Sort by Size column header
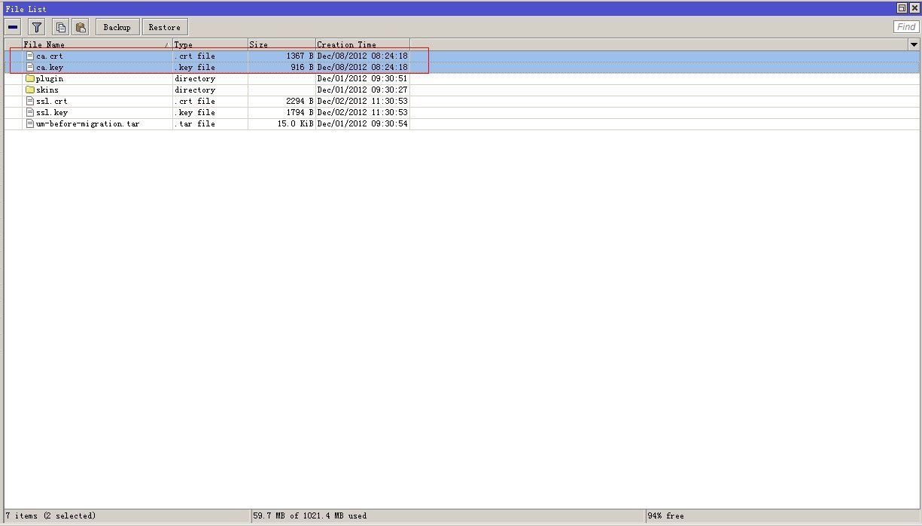The width and height of the screenshot is (922, 526). (281, 44)
